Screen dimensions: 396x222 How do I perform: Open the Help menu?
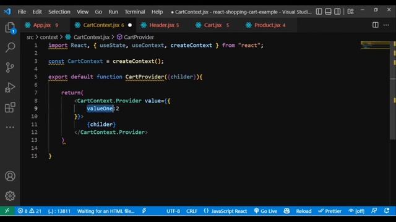(157, 12)
